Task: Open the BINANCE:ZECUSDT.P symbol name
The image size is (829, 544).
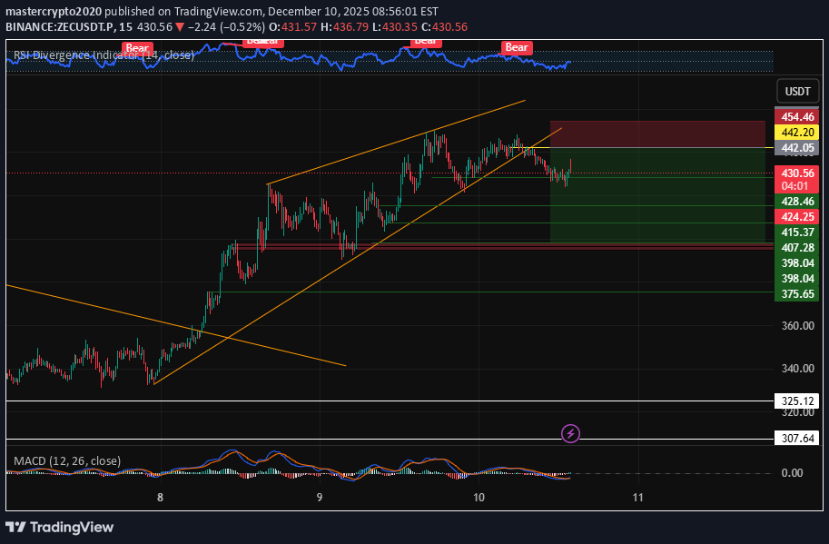Action: tap(56, 27)
